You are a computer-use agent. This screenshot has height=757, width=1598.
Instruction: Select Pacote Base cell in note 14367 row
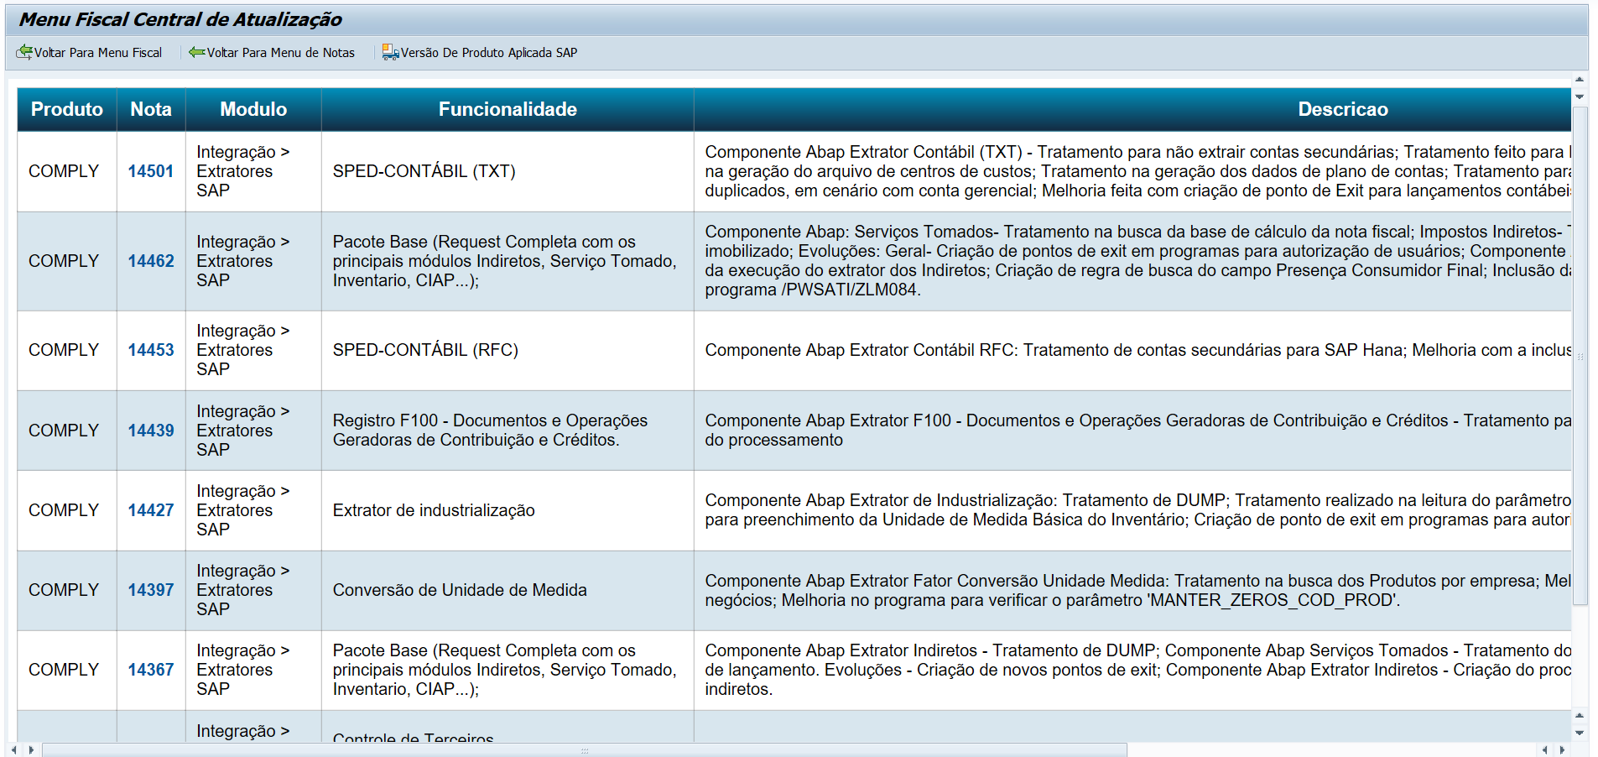click(508, 670)
